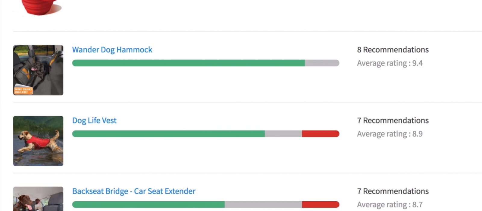Click green segment of Backseat Bridge rating bar

pyautogui.click(x=149, y=205)
